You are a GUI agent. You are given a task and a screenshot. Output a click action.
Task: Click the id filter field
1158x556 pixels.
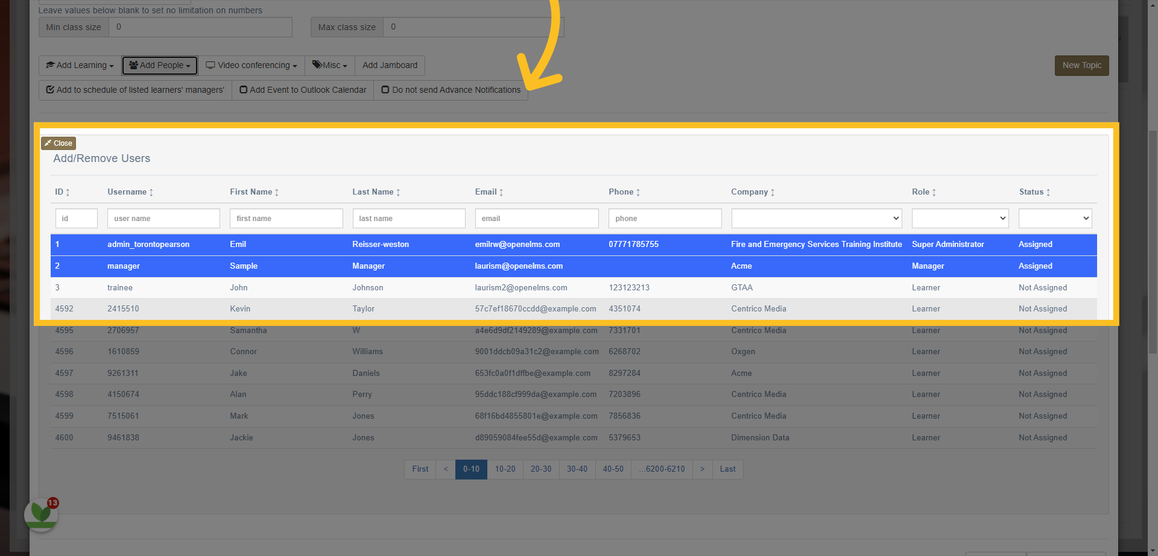(x=77, y=218)
